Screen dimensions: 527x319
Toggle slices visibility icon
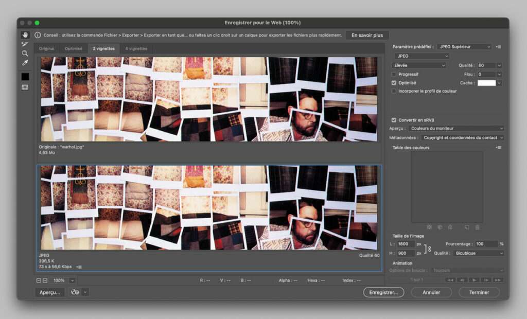coord(25,87)
